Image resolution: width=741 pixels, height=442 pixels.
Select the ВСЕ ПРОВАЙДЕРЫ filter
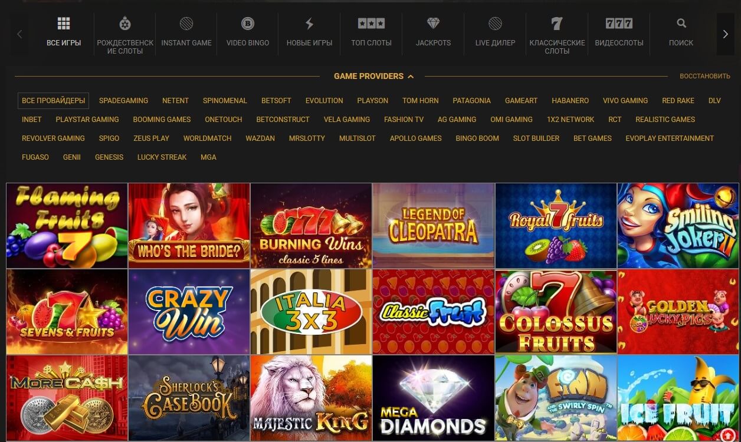[53, 101]
